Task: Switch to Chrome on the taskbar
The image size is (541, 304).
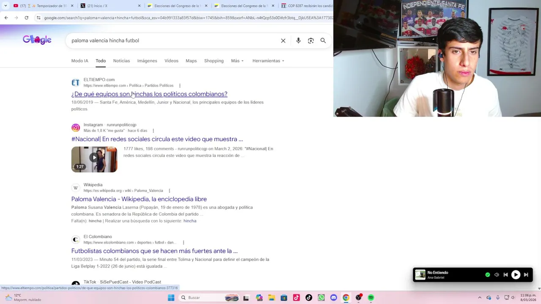Action: [x=346, y=298]
